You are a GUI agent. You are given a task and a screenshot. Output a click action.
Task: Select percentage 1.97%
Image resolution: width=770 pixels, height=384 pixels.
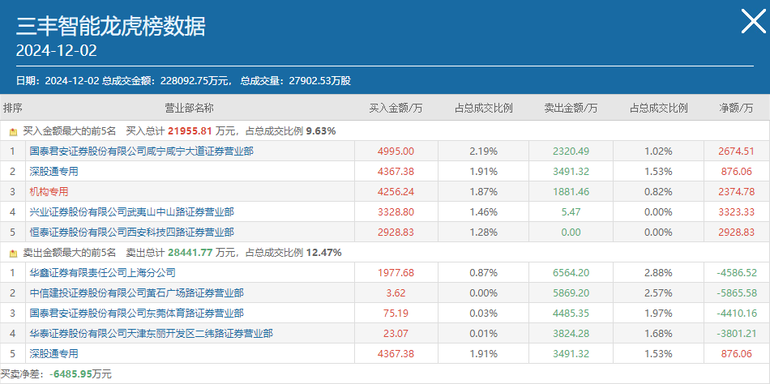click(x=658, y=314)
